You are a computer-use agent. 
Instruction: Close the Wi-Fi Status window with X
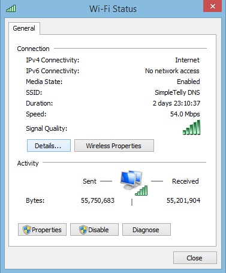[212, 6]
